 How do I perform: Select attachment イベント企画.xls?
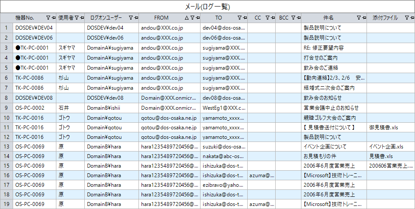(391, 146)
